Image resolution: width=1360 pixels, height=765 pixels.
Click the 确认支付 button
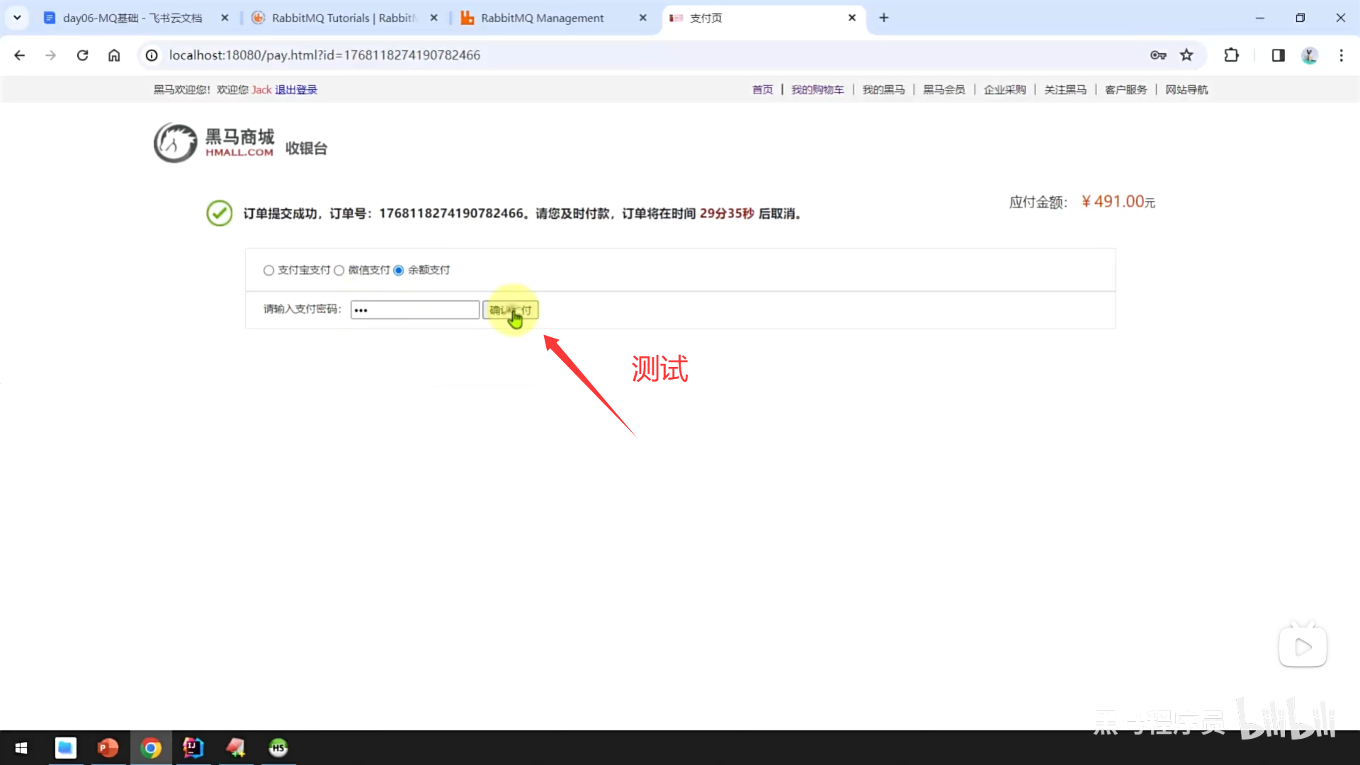(x=510, y=310)
